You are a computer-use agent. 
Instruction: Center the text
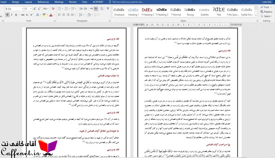[64, 15]
